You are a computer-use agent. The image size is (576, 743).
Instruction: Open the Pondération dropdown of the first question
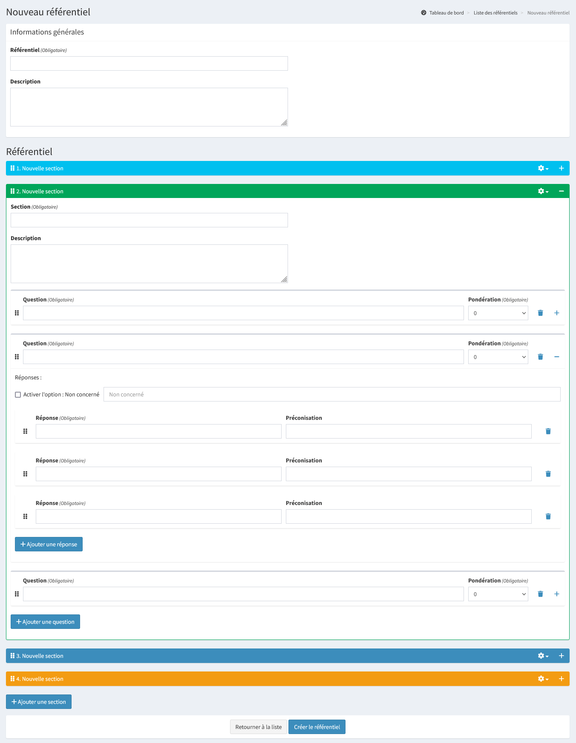point(498,313)
